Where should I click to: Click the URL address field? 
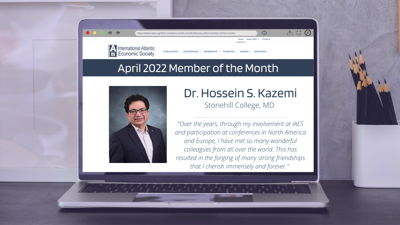196,33
